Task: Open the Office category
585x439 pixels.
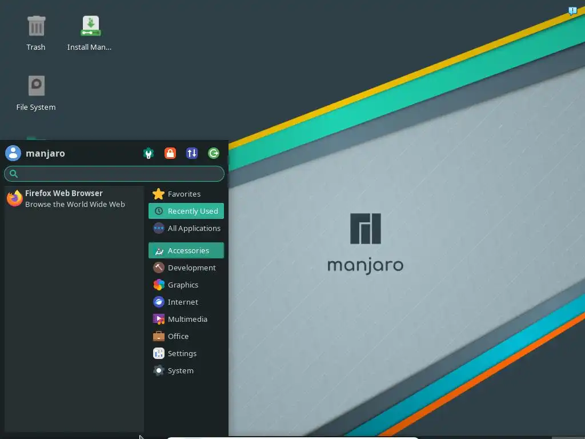Action: pos(186,336)
